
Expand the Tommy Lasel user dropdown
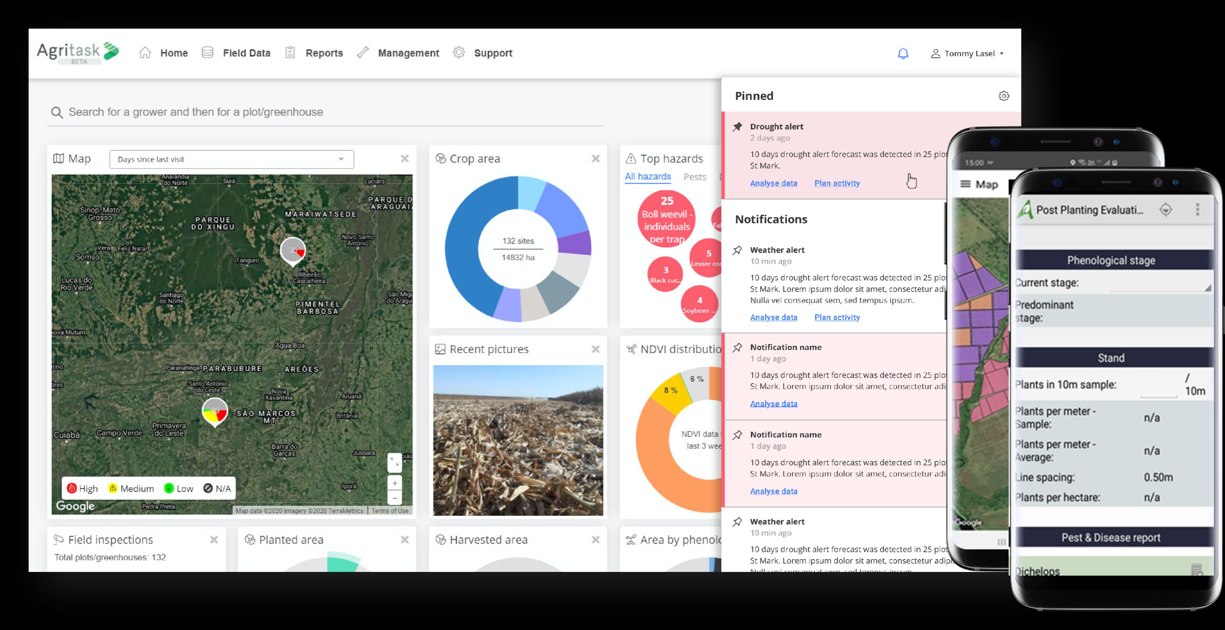(x=967, y=53)
